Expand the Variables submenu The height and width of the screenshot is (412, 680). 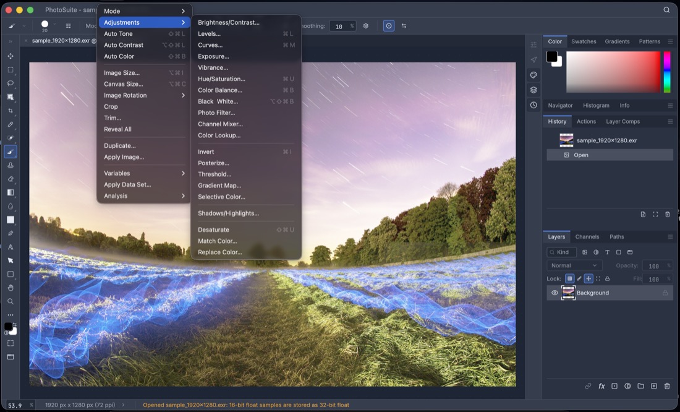point(145,173)
